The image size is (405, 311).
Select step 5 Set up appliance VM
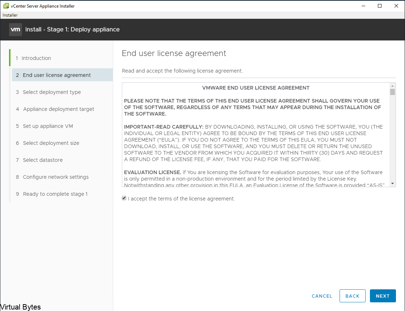[48, 126]
